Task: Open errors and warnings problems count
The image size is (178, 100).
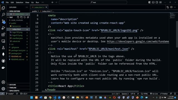Action: point(24,94)
